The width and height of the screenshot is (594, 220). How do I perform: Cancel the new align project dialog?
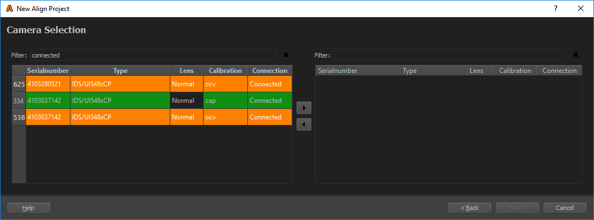(565, 207)
